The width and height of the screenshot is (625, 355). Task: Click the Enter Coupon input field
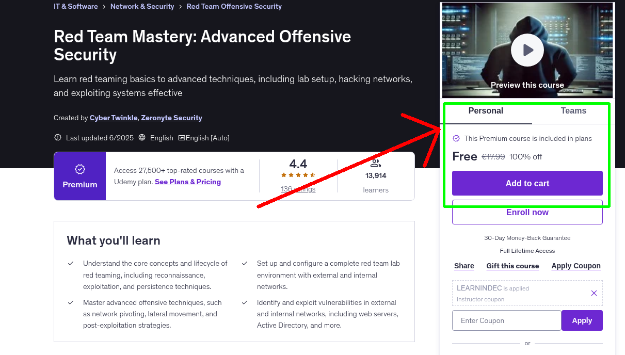506,320
